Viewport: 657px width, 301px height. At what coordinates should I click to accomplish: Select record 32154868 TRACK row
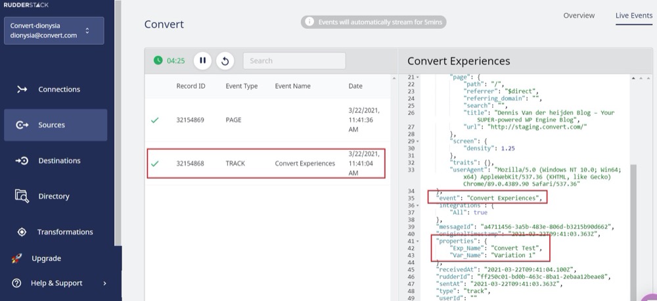coord(266,164)
